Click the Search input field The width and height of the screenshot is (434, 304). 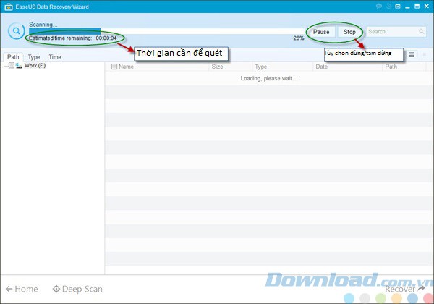pos(391,32)
